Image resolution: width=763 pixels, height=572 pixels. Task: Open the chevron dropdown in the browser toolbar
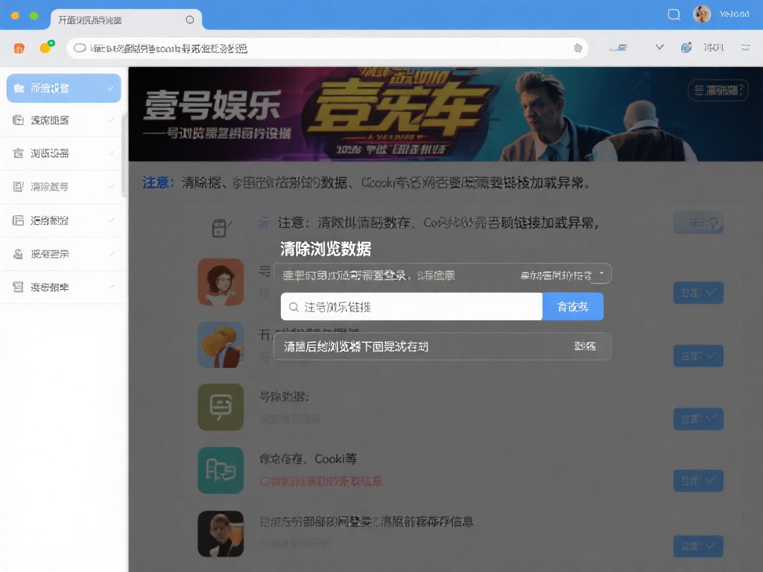click(x=659, y=47)
